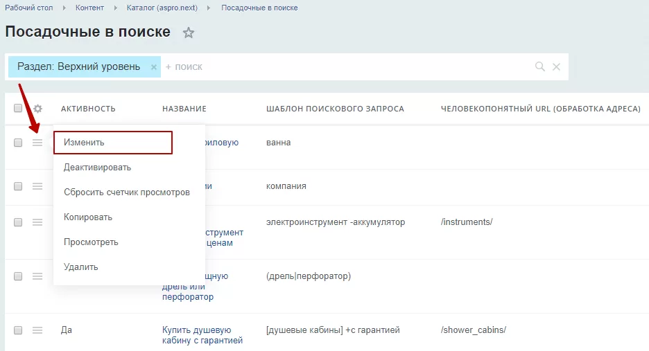This screenshot has width=649, height=351.
Task: Click the '/instruments/' URL cell
Action: pyautogui.click(x=467, y=222)
